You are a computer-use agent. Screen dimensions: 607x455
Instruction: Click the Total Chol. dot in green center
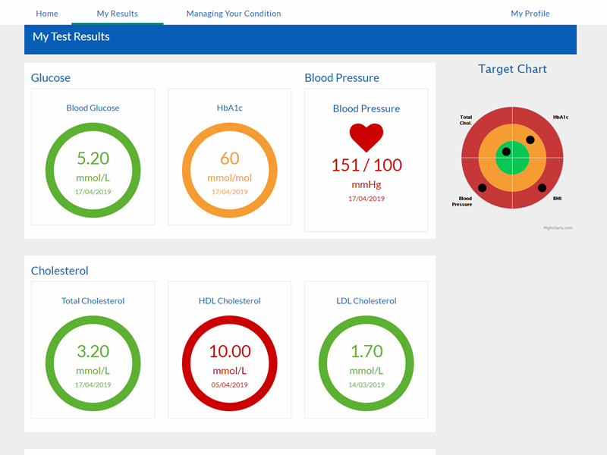click(x=506, y=152)
